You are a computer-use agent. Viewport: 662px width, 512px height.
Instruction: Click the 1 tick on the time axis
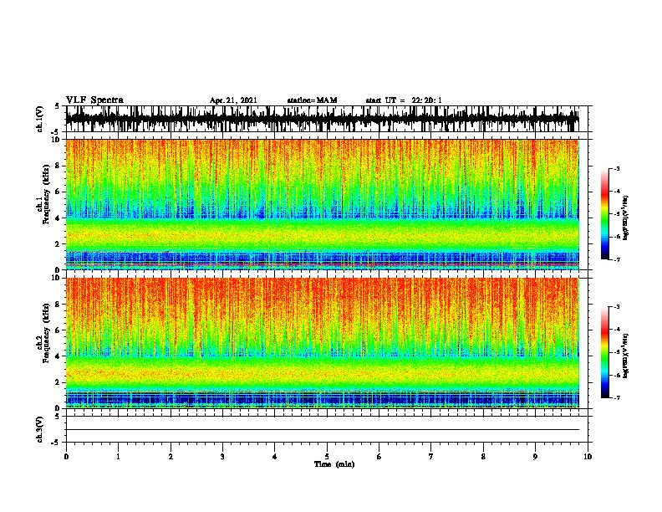tap(118, 457)
